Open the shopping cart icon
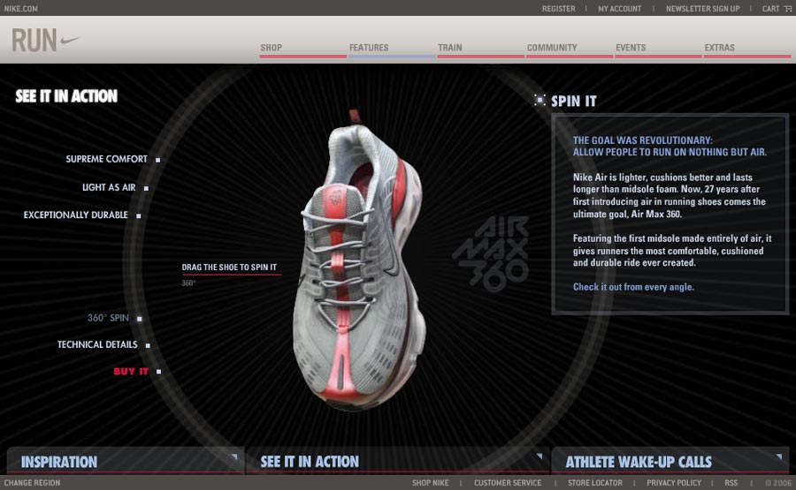796x490 pixels. coord(787,9)
